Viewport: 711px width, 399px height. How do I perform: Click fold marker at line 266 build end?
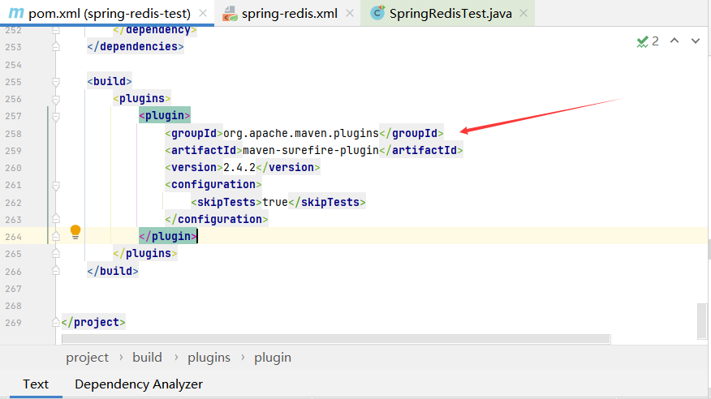tap(56, 271)
